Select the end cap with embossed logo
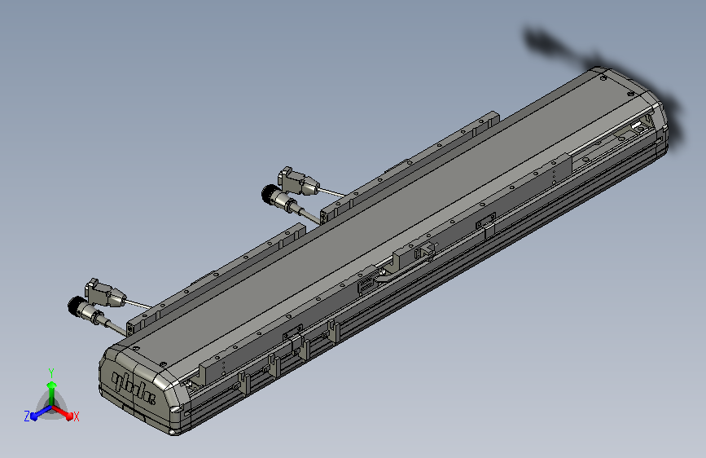Screen dimensions: 706x458 pyautogui.click(x=141, y=391)
